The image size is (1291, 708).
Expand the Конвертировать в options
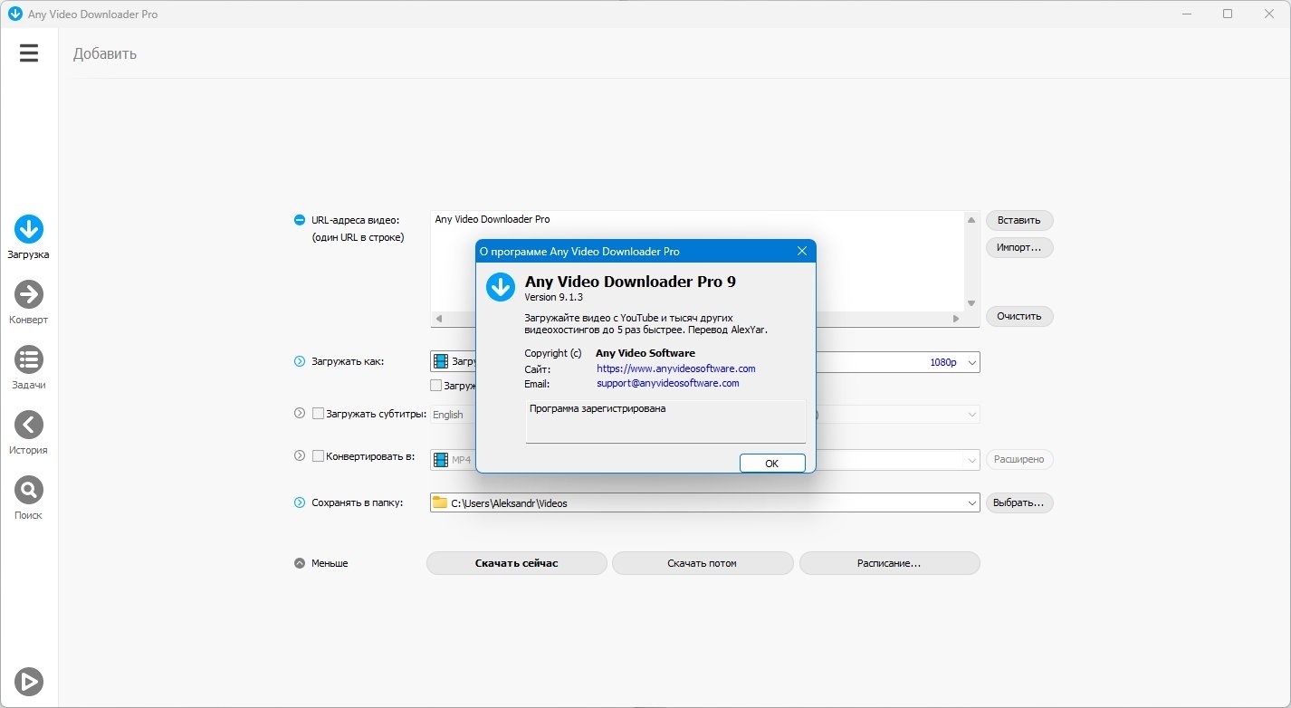[x=300, y=456]
